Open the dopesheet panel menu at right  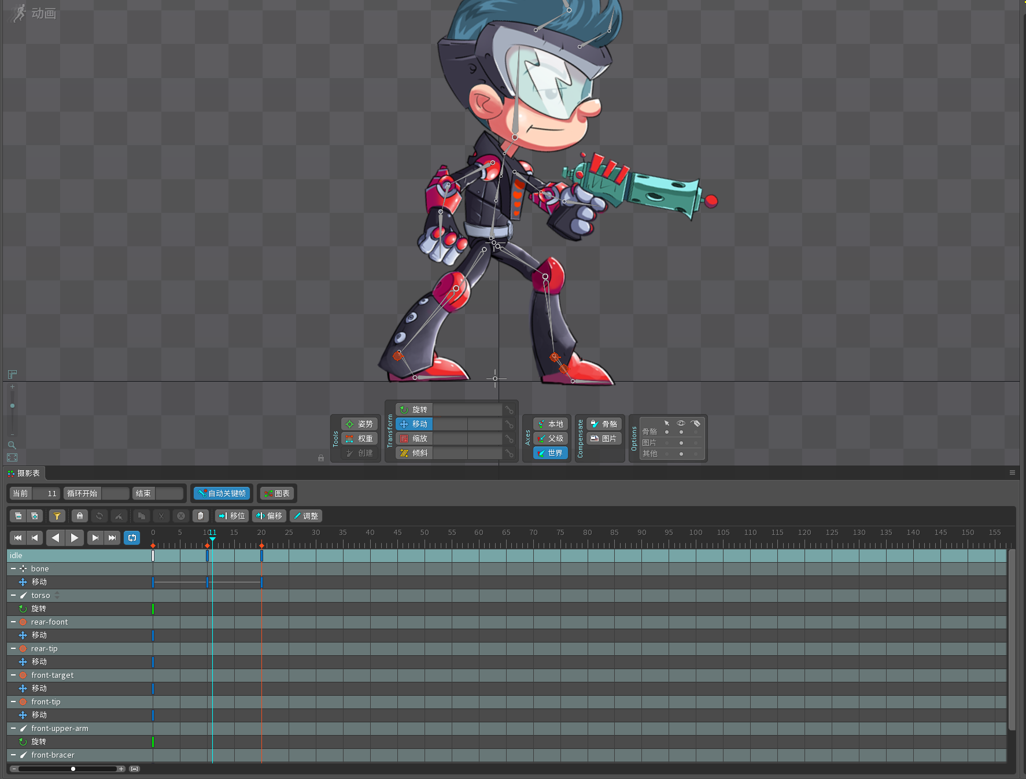point(1012,472)
